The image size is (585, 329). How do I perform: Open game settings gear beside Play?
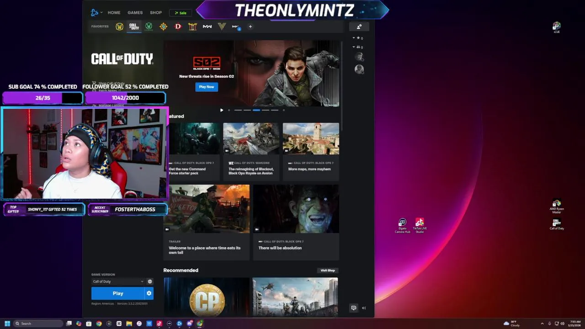point(149,293)
